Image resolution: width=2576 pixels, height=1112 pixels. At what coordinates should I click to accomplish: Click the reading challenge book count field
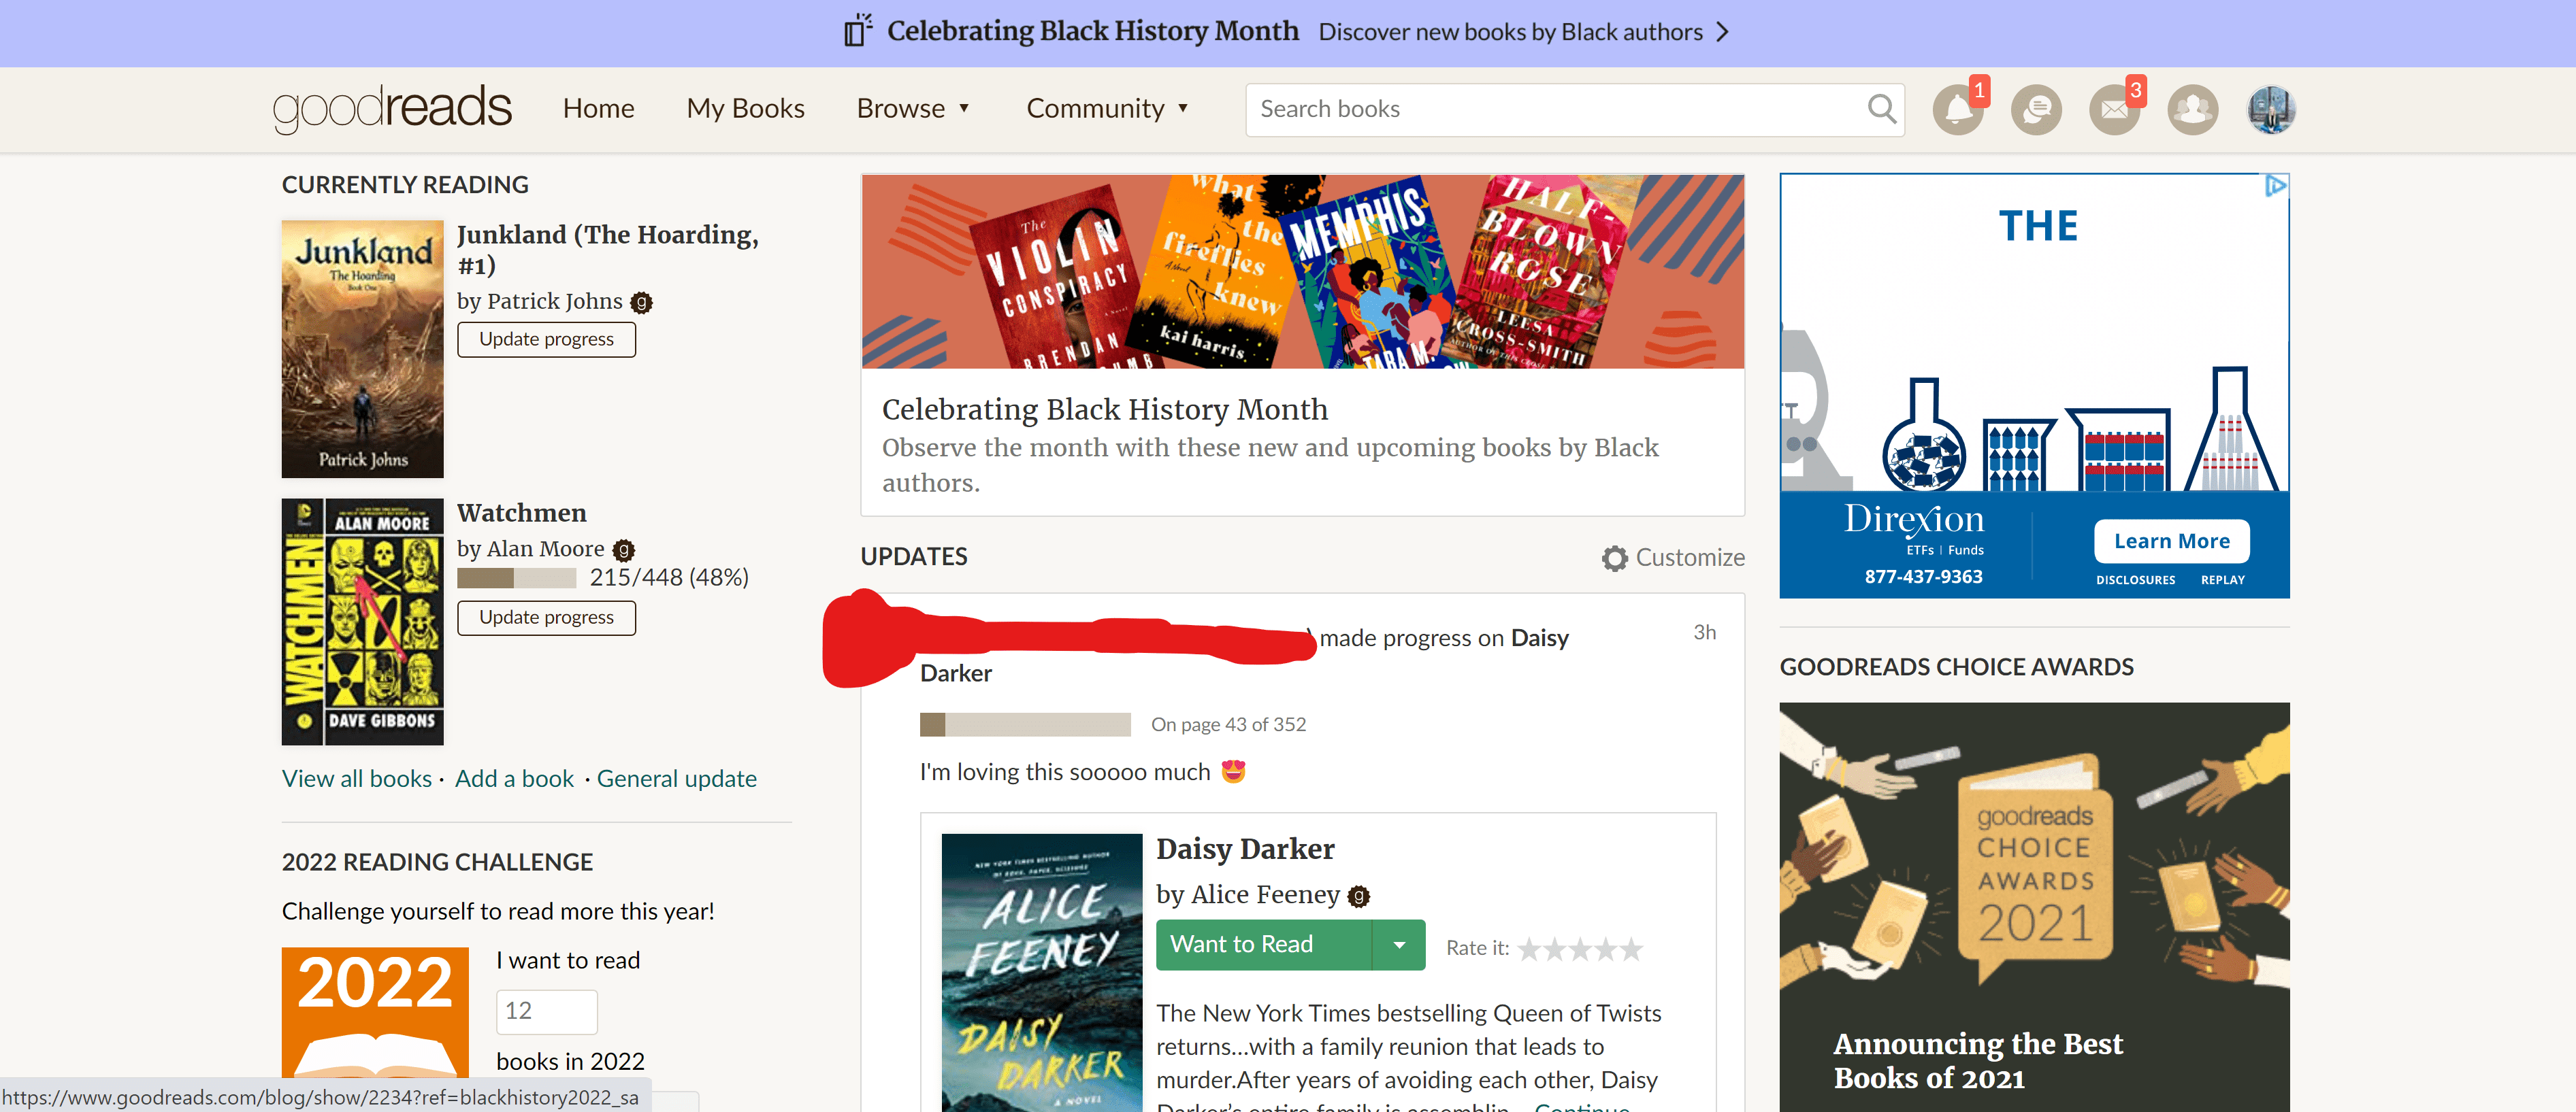click(546, 1011)
